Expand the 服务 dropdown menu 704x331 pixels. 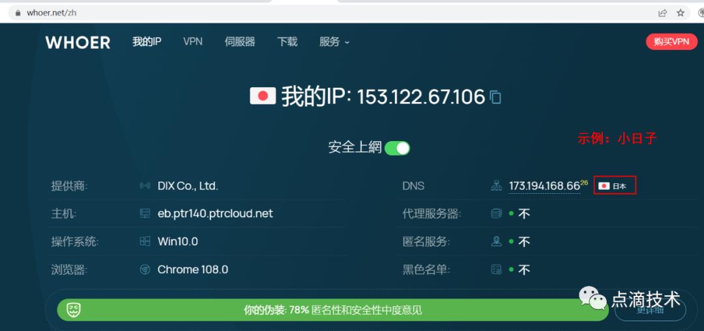tap(334, 42)
